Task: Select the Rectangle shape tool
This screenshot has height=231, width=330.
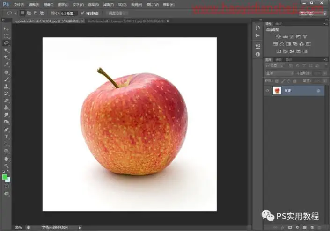Action: coord(6,151)
